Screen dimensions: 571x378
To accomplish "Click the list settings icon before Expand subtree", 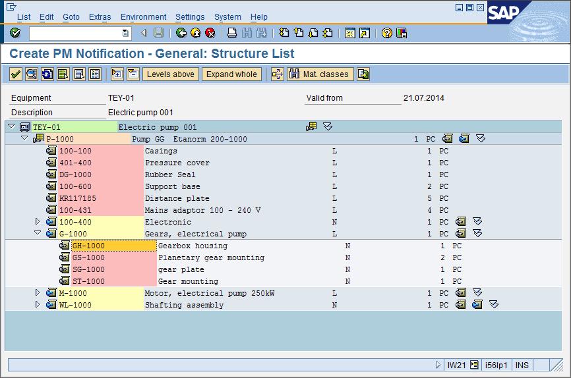I will 95,74.
